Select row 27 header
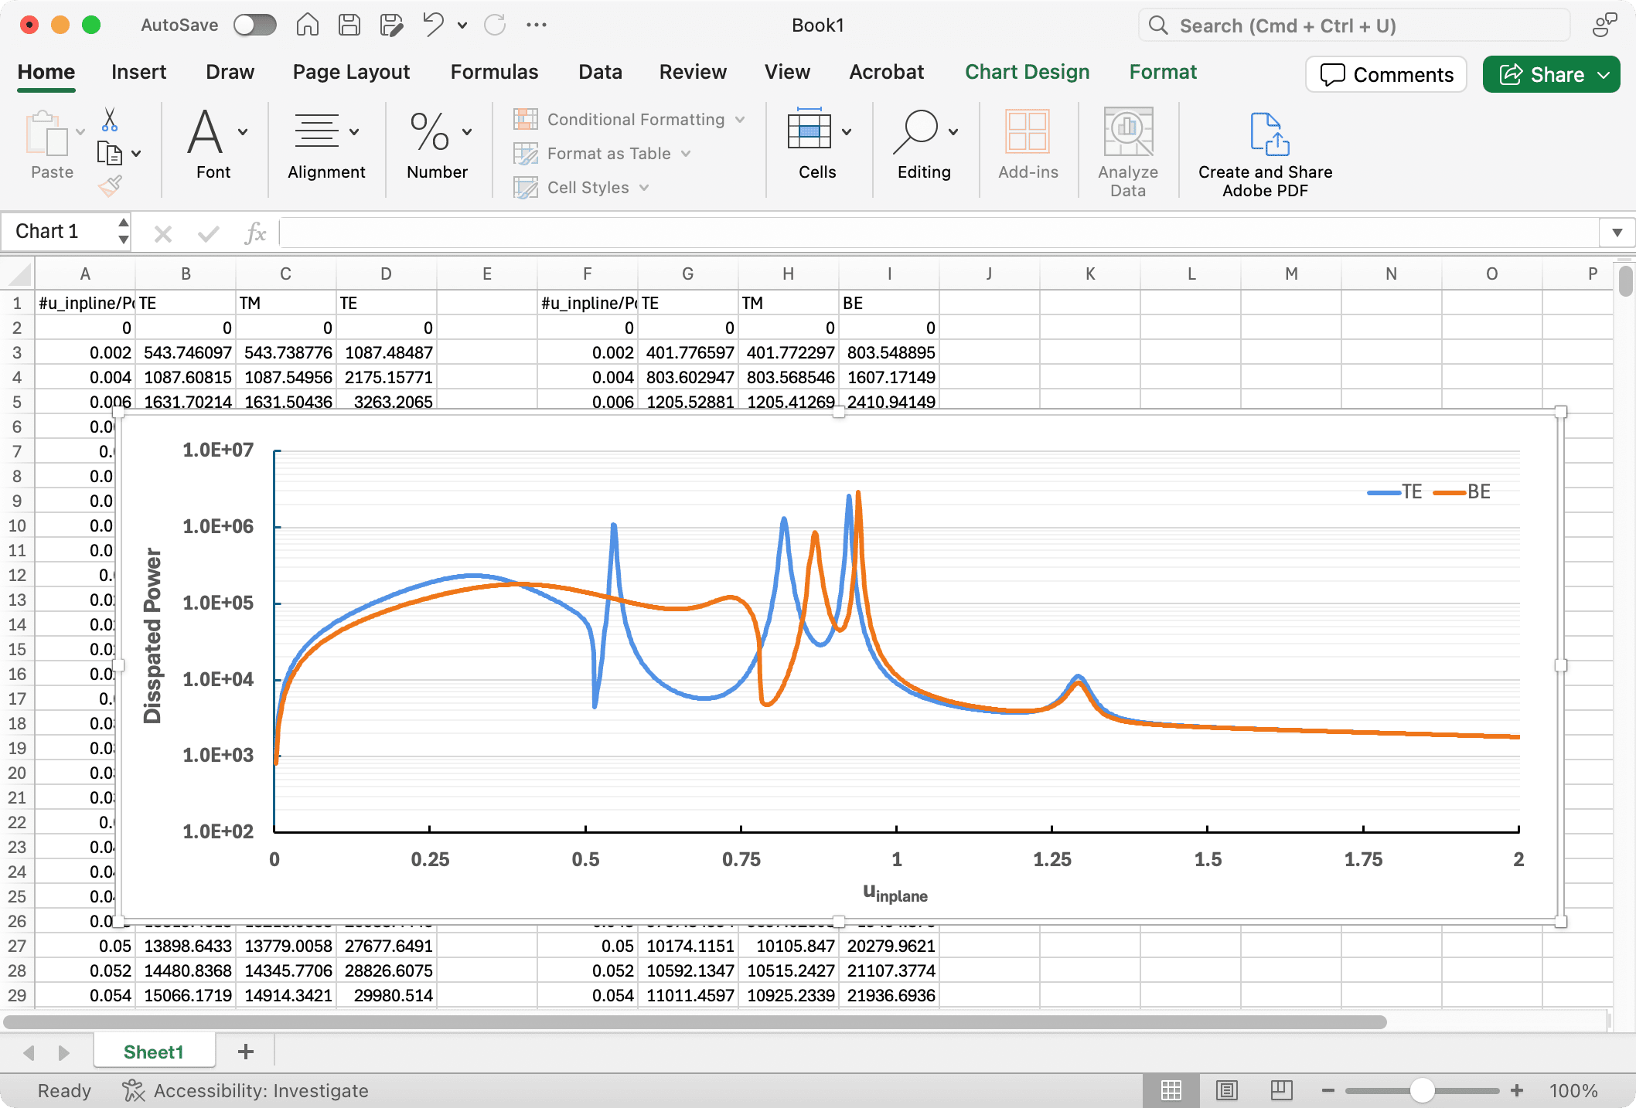This screenshot has width=1636, height=1108. click(17, 946)
